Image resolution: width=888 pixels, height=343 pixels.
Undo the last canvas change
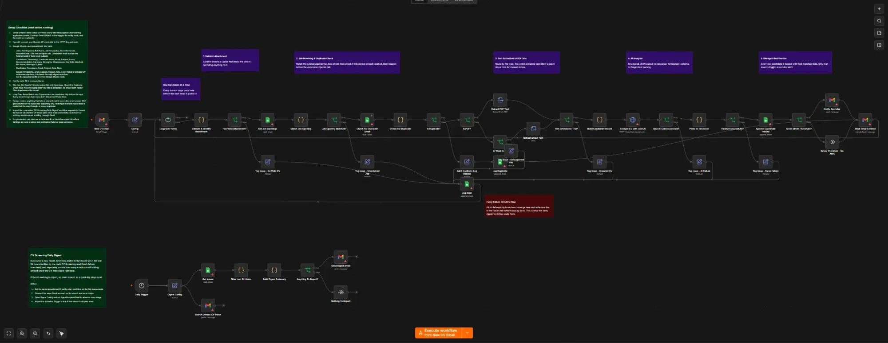(48, 333)
